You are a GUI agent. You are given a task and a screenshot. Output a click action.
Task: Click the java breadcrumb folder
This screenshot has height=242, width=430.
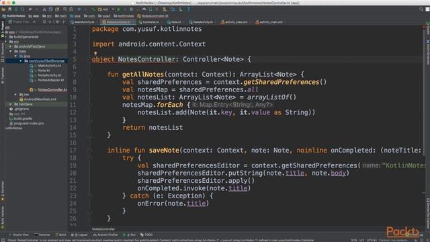[x=75, y=16]
